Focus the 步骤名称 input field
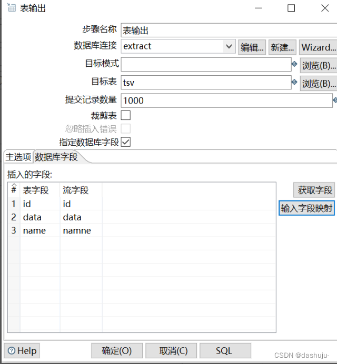Screen dimensions: 337x364 (x=229, y=30)
